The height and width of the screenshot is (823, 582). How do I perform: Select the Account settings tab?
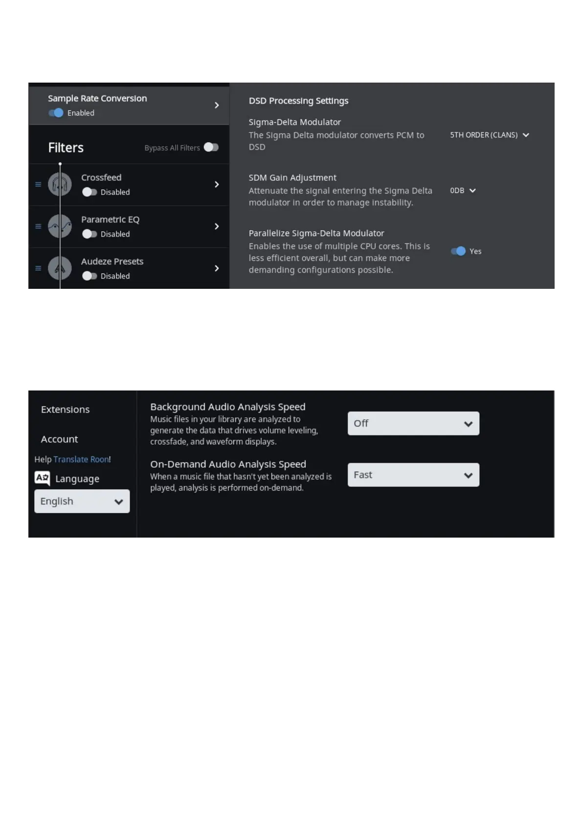pos(59,439)
